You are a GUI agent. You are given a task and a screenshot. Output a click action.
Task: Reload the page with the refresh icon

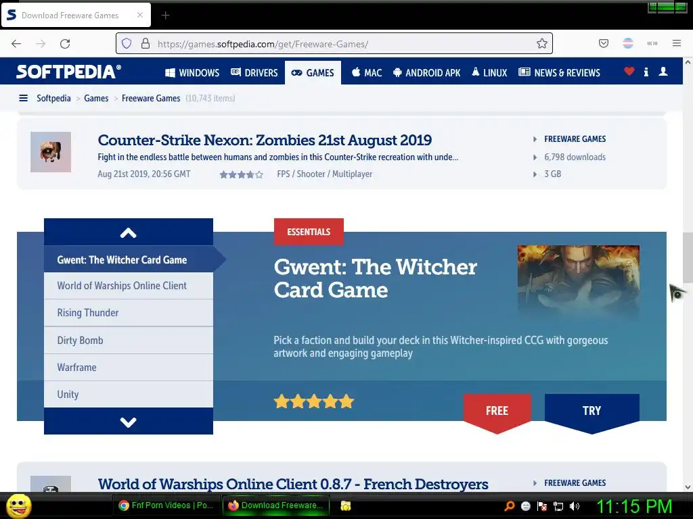(x=65, y=44)
